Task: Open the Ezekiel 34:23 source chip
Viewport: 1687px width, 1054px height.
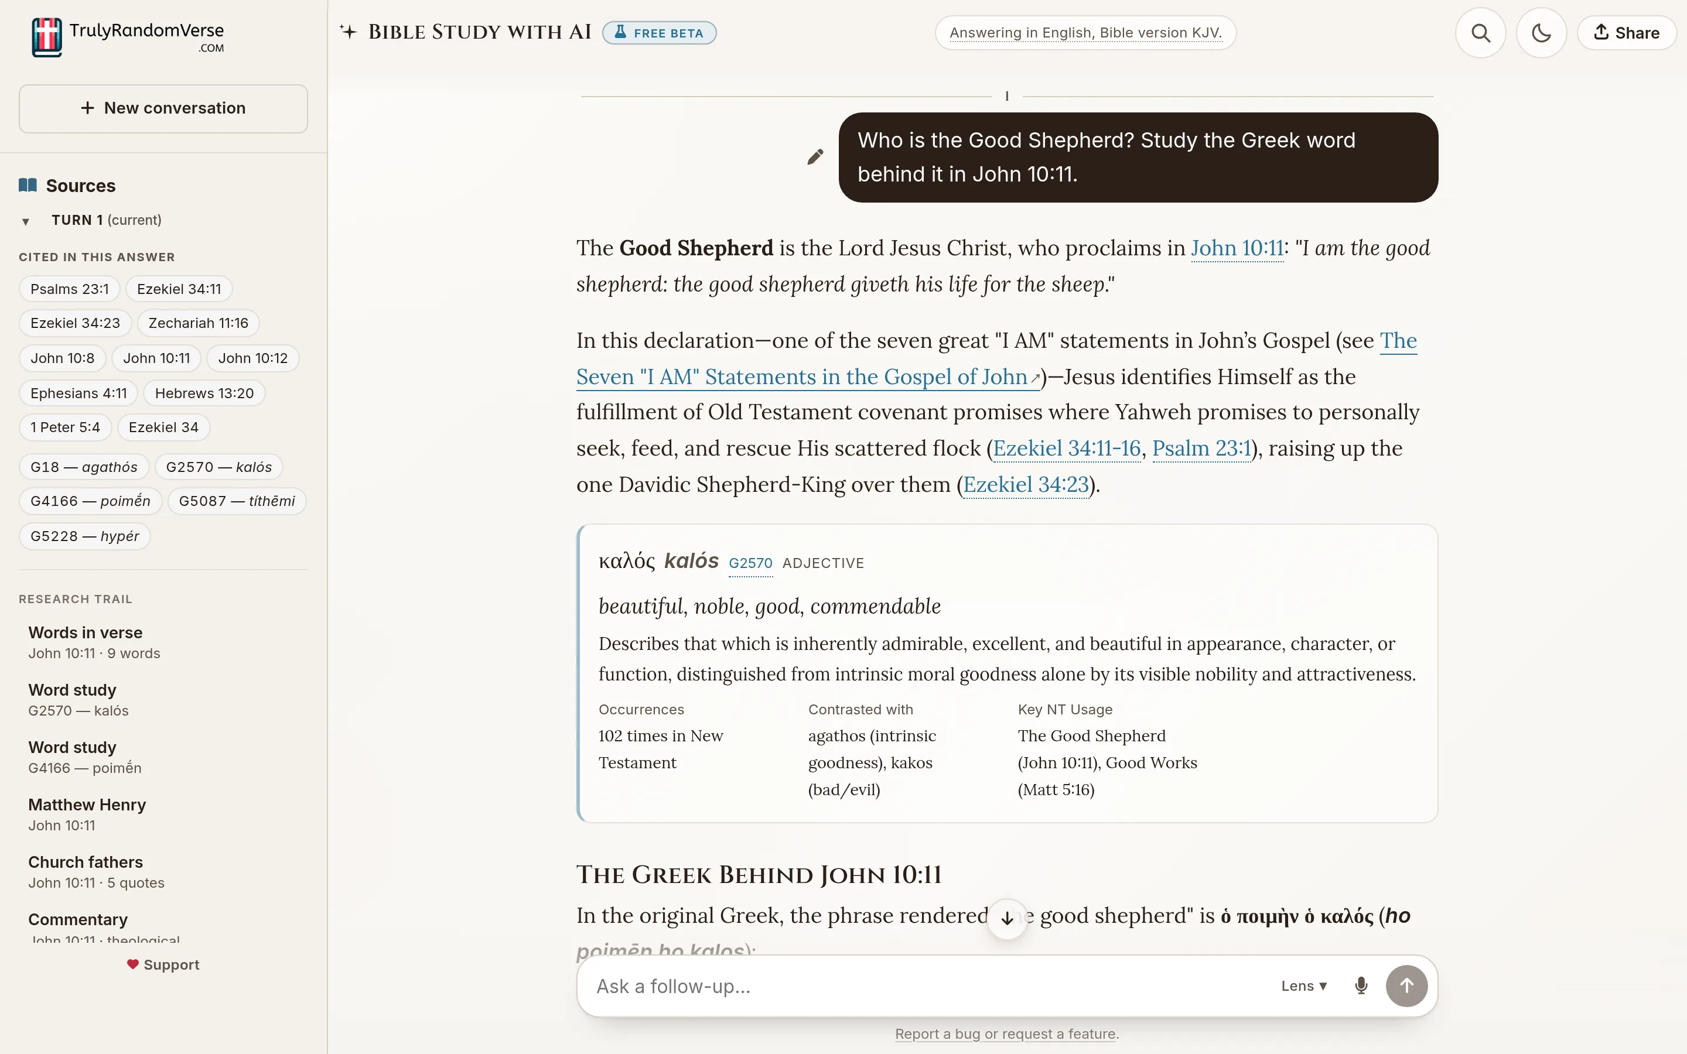Action: pos(76,323)
